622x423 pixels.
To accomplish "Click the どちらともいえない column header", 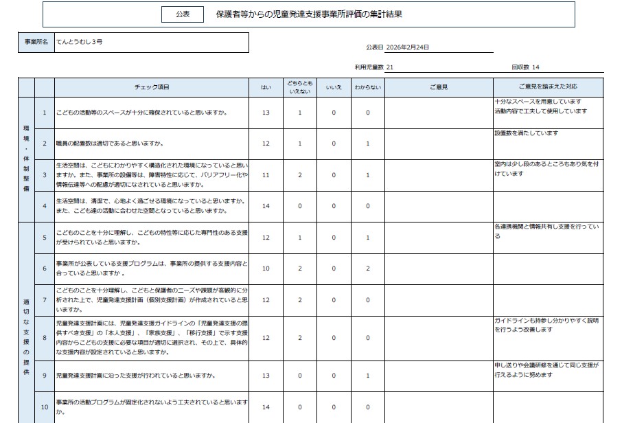I will pos(299,87).
